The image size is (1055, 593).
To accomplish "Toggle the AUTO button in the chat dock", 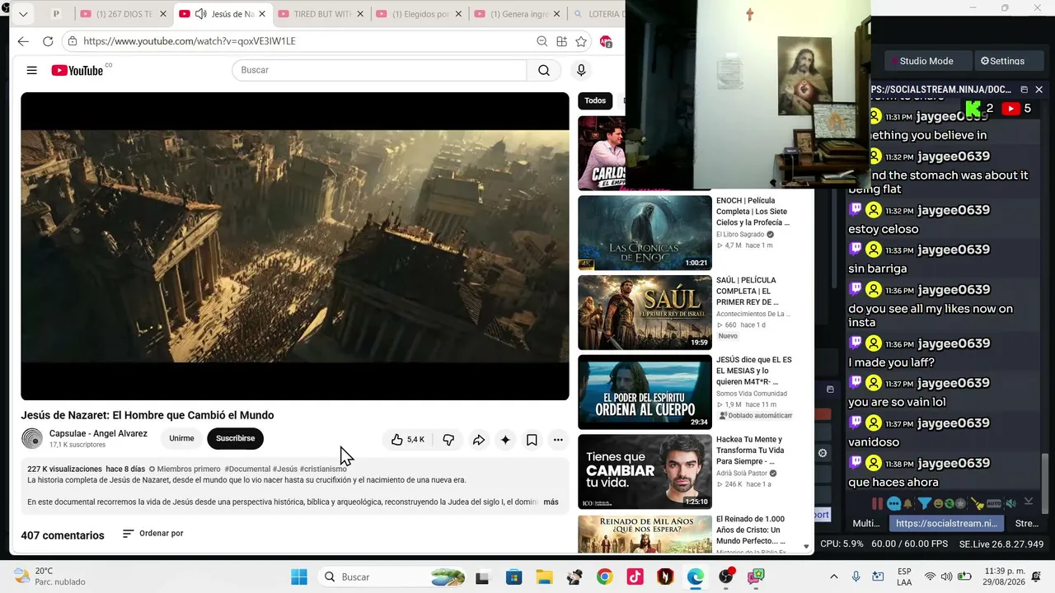I will pos(994,503).
